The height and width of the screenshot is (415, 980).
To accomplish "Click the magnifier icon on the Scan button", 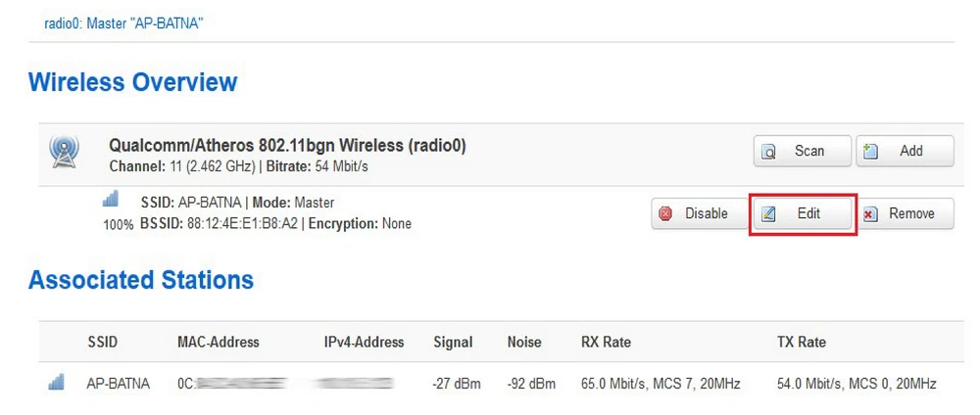I will point(770,152).
